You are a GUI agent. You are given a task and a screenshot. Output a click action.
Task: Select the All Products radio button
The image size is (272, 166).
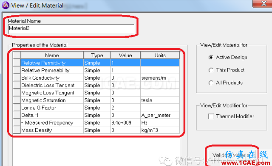(211, 83)
